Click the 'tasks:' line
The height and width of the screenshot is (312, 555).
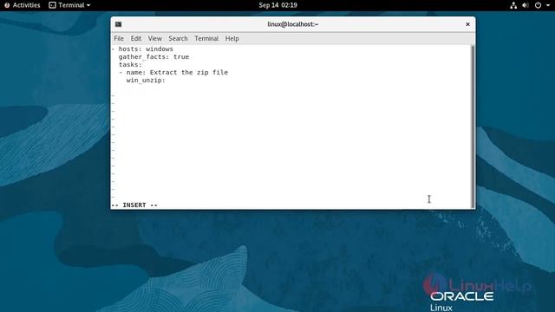click(x=130, y=64)
